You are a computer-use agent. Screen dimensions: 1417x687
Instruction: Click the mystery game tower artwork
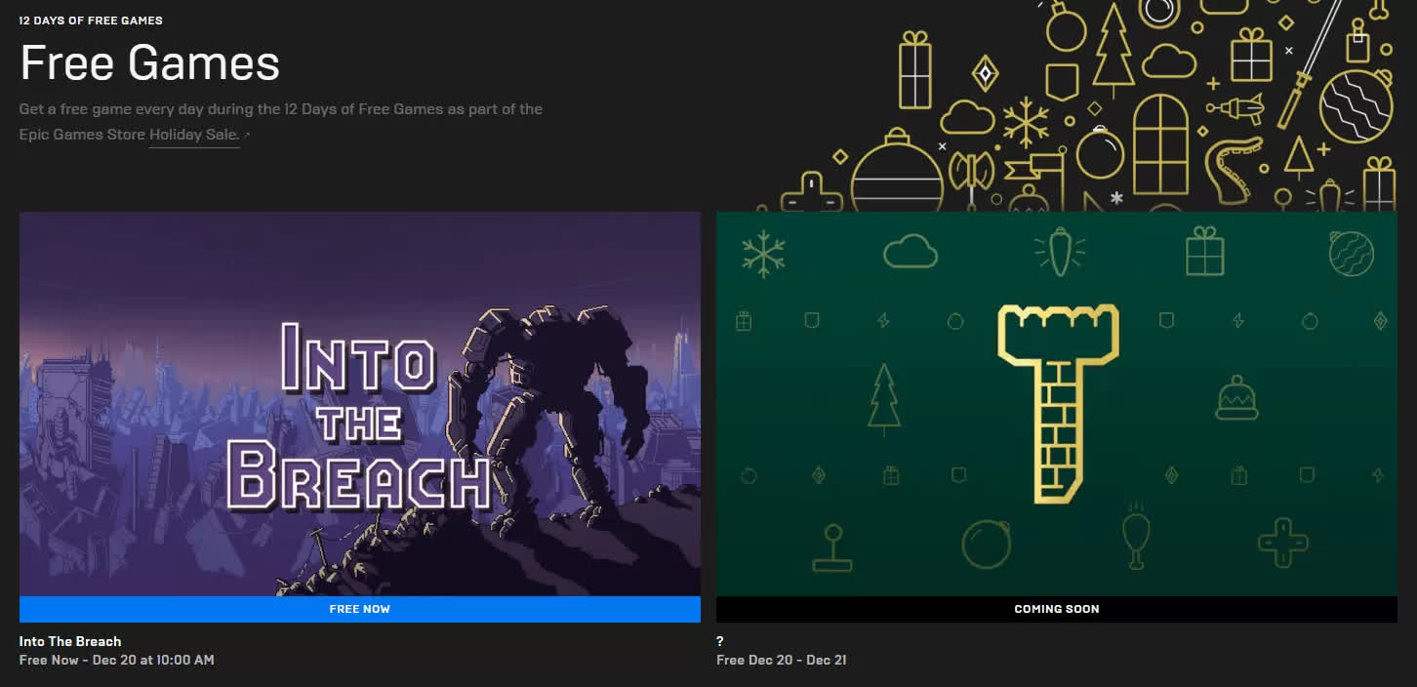1057,404
